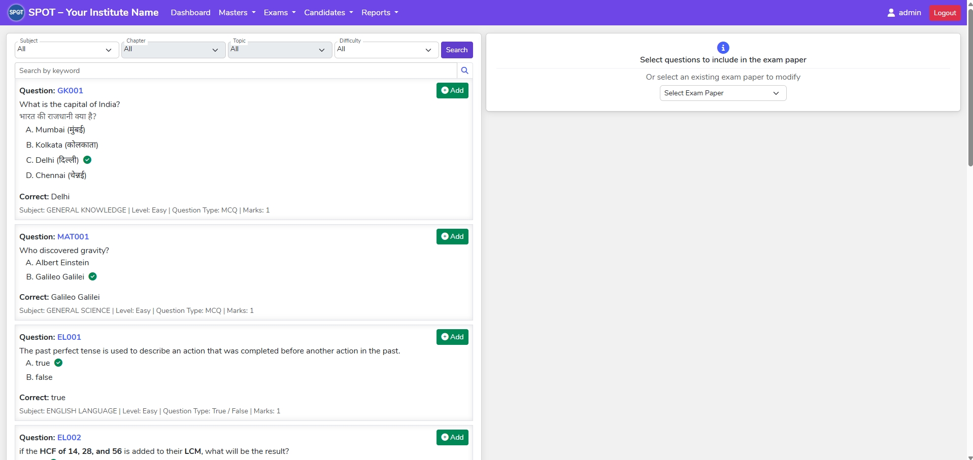
Task: Click option 'A. Mumbai (मुंबई)'
Action: coord(55,129)
